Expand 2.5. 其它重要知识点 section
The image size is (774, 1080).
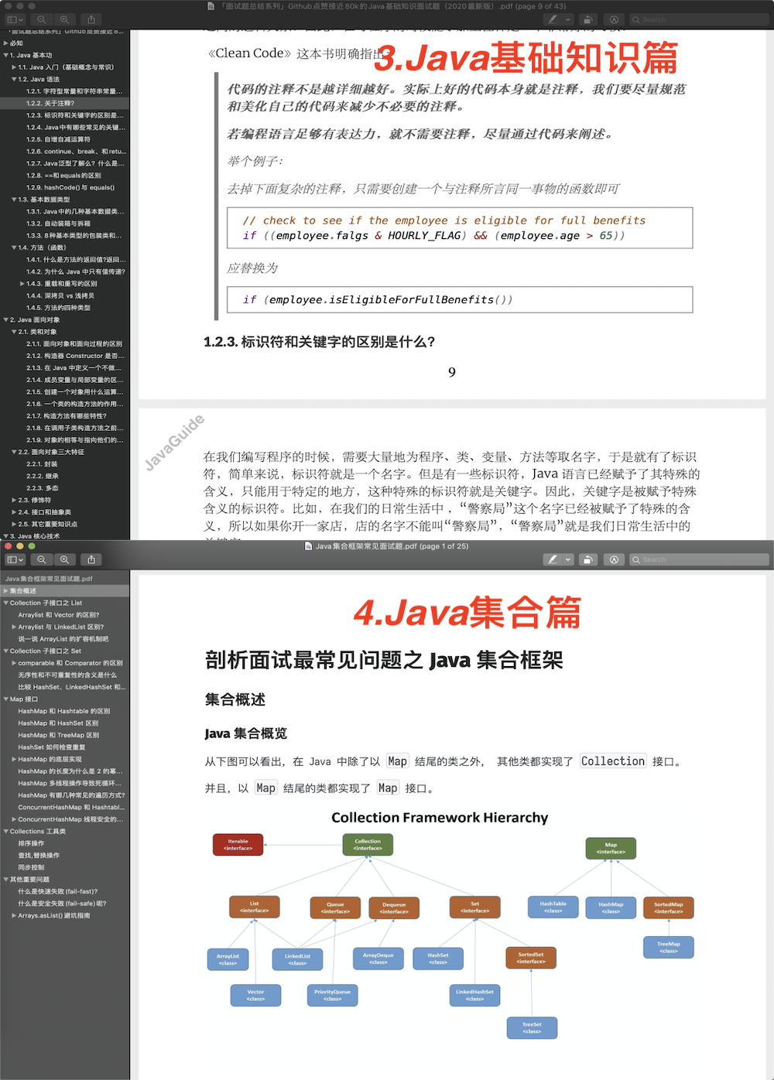coord(14,525)
